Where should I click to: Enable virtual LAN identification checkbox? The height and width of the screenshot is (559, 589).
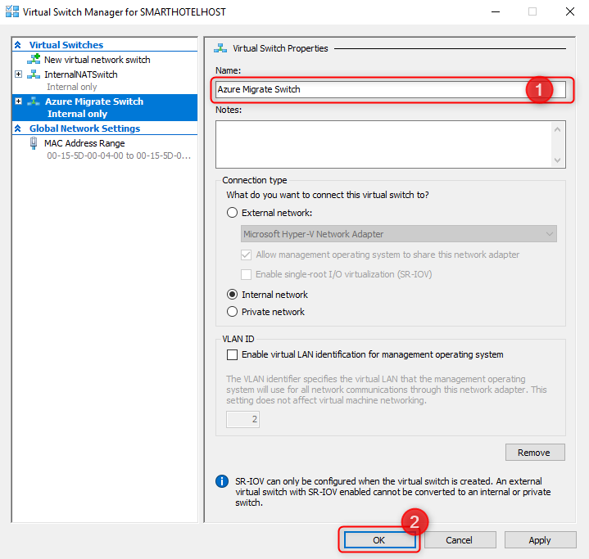tap(232, 354)
